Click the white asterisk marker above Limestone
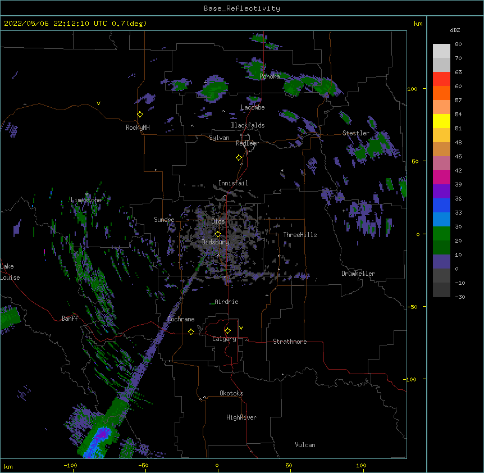Viewport: 484px width, 473px height. coord(86,194)
